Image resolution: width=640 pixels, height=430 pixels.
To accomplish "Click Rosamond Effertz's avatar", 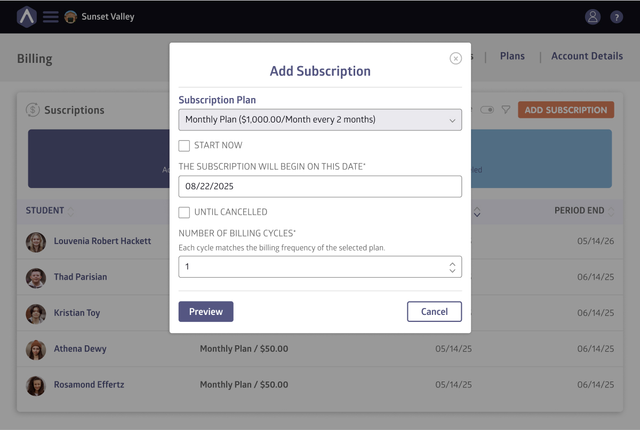I will 36,385.
